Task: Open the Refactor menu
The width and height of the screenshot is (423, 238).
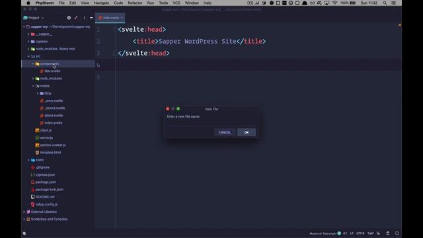Action: tap(135, 3)
